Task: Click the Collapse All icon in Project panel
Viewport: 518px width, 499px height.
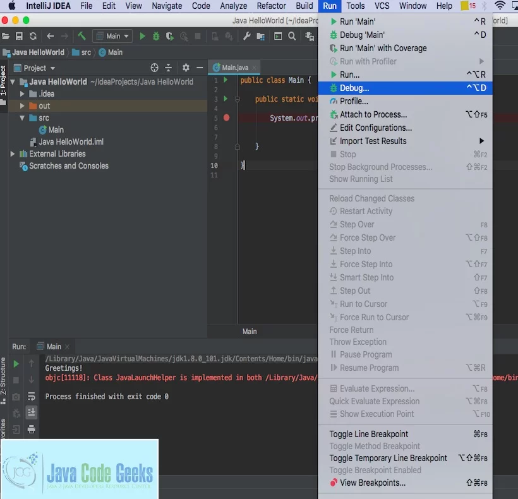Action: [x=169, y=68]
